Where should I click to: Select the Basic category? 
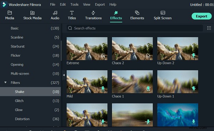[x=30, y=28]
